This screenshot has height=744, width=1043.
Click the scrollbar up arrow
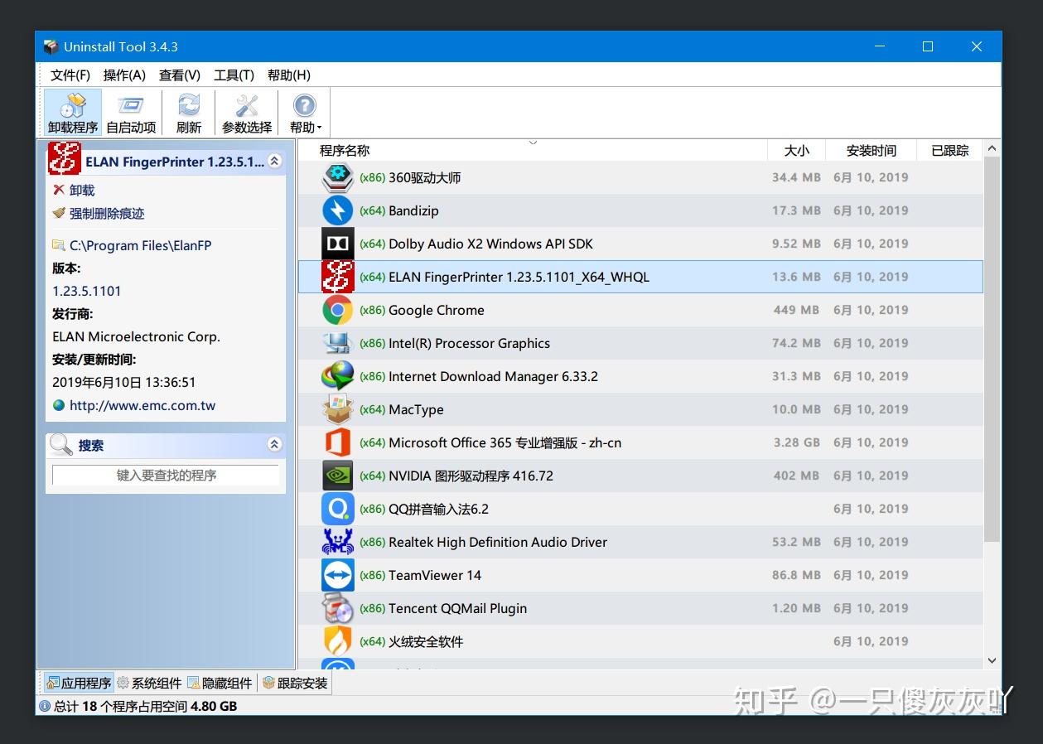(992, 149)
